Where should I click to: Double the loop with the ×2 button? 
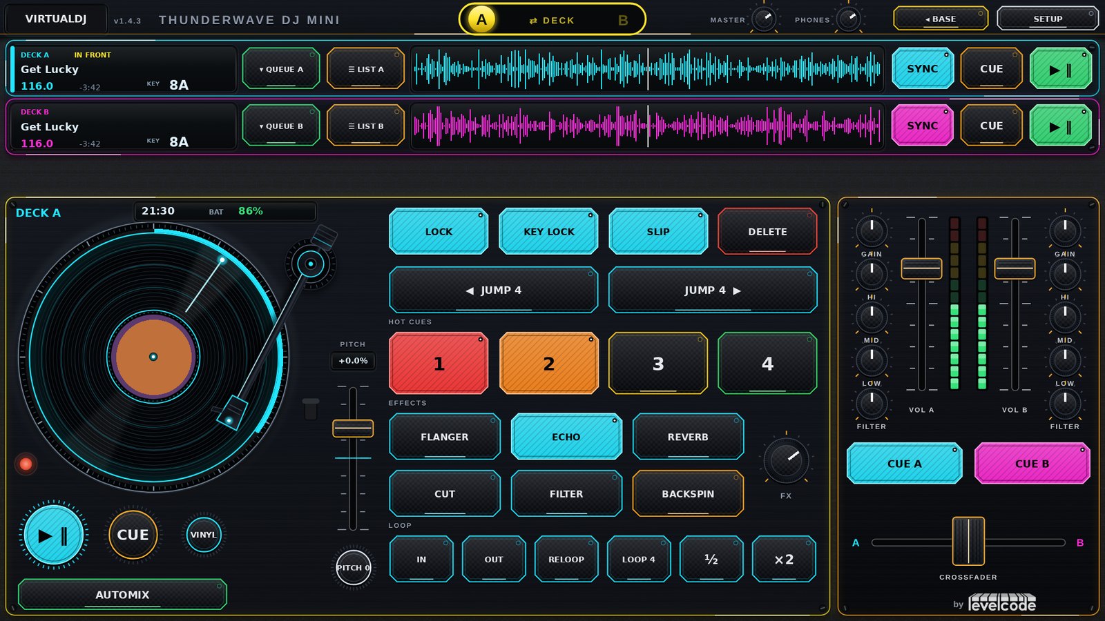click(784, 559)
